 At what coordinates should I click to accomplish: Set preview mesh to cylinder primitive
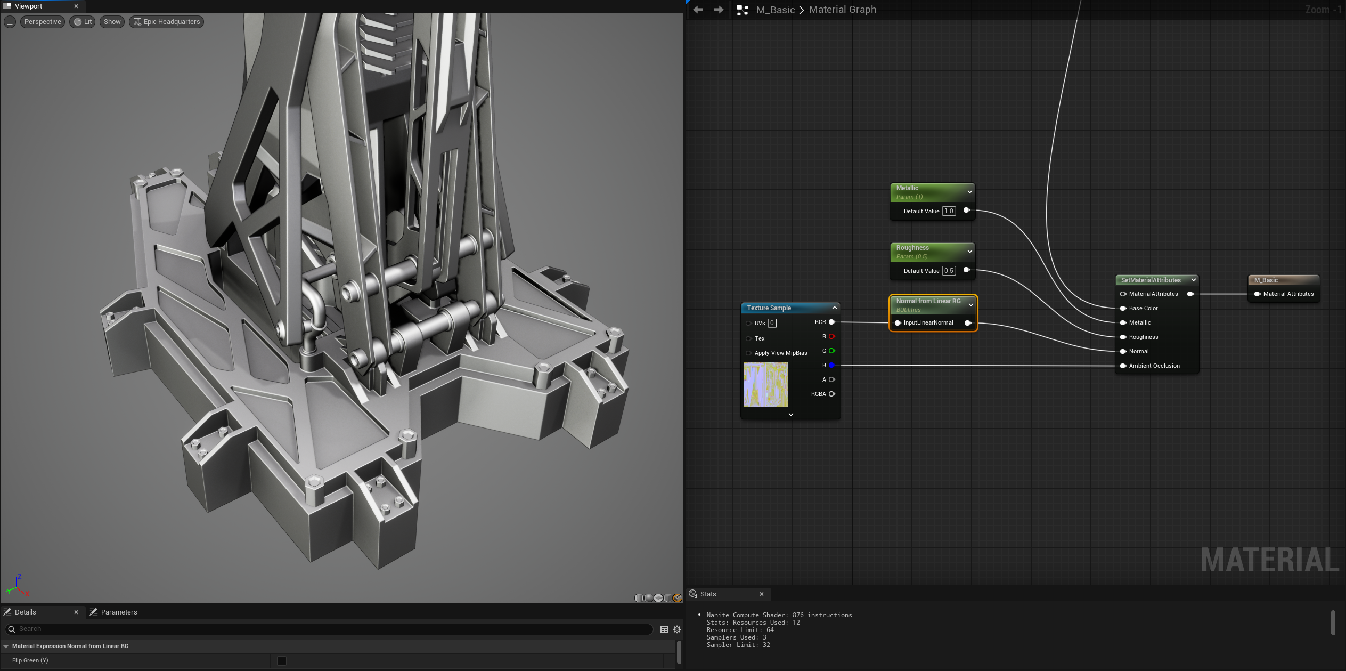pos(639,598)
